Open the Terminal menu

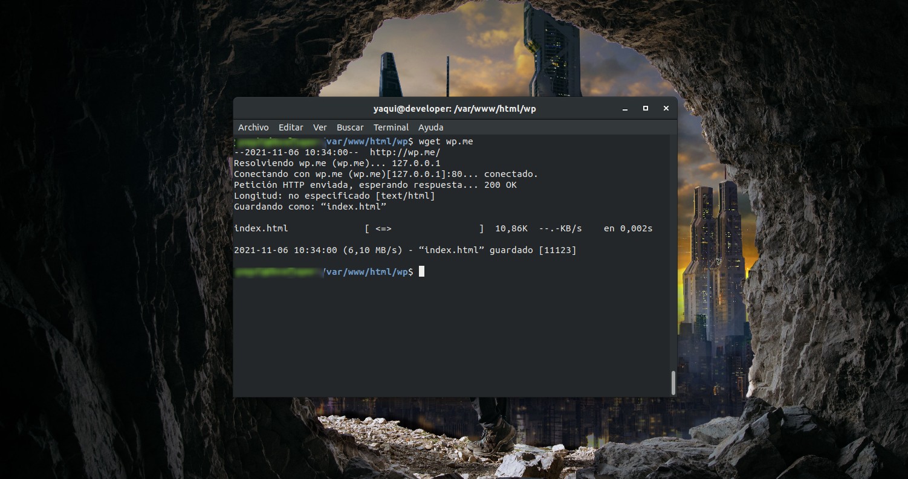click(391, 127)
